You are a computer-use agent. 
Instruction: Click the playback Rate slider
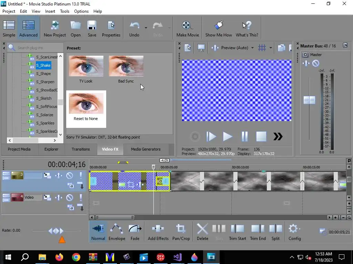56,231
